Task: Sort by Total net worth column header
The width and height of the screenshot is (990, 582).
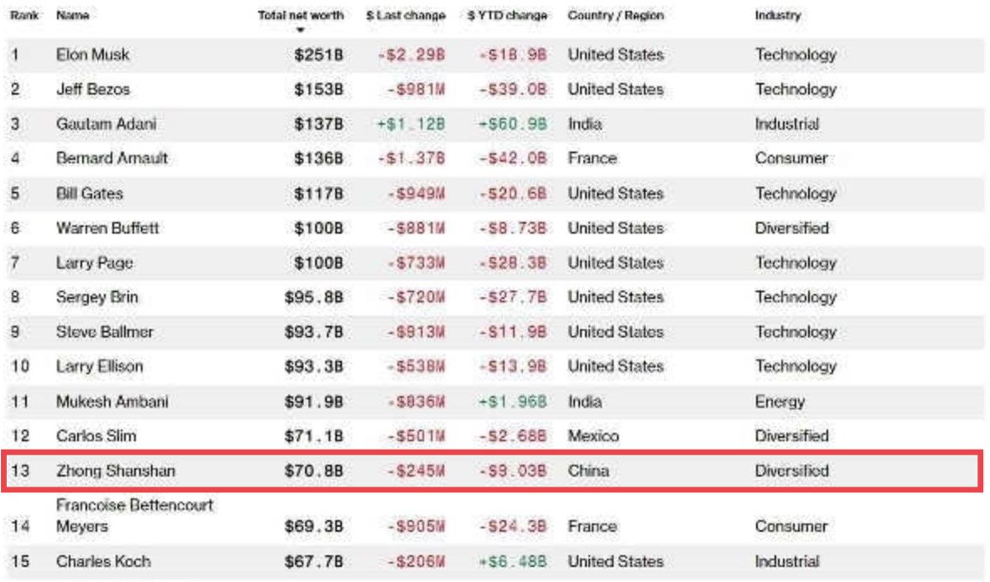Action: pyautogui.click(x=301, y=15)
